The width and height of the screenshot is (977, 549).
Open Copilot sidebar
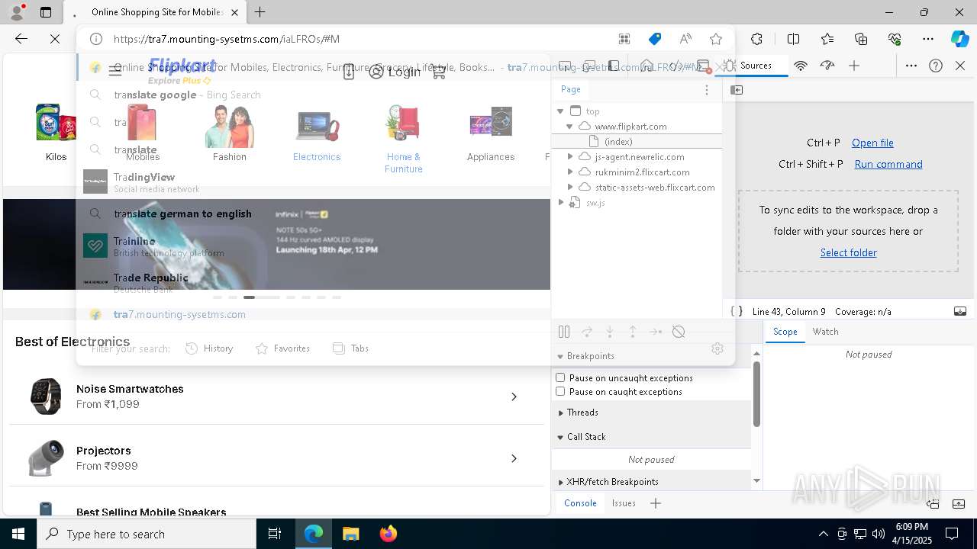click(x=959, y=39)
